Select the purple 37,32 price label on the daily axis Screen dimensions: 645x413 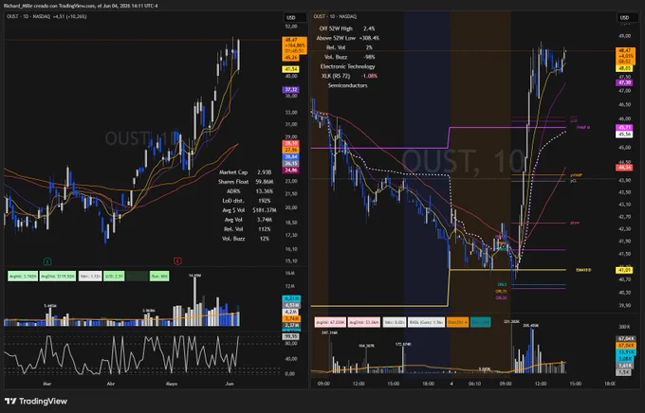point(290,90)
